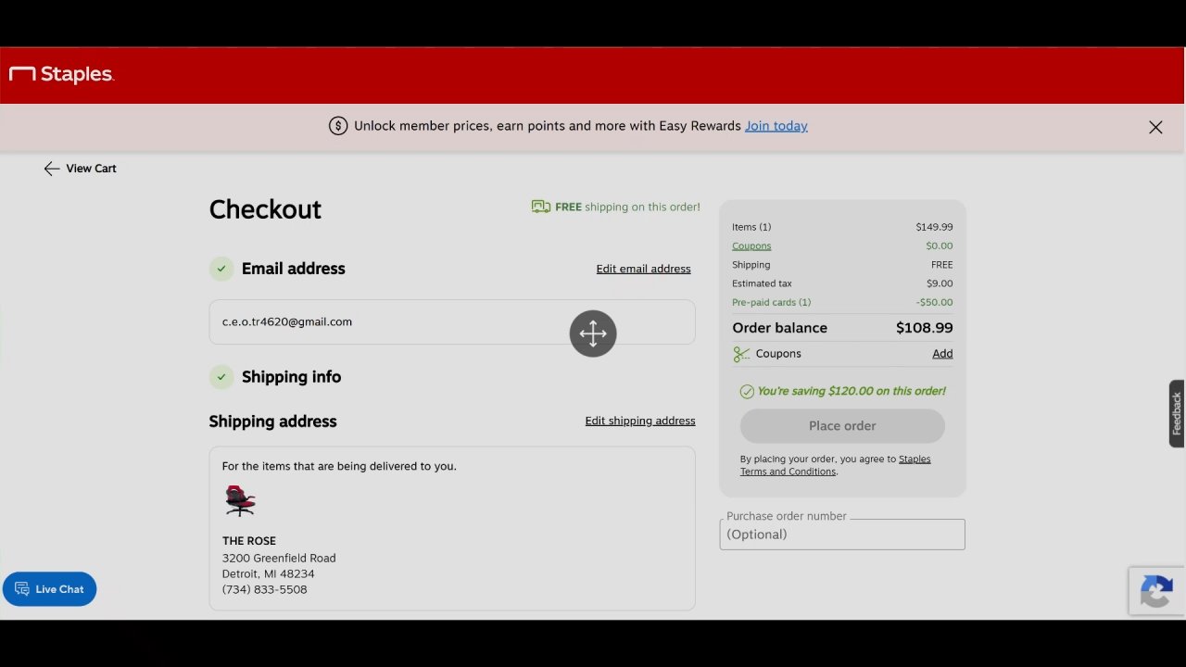Click the Order balance $108.99 amount
Screen dimensions: 1186x667
924,328
